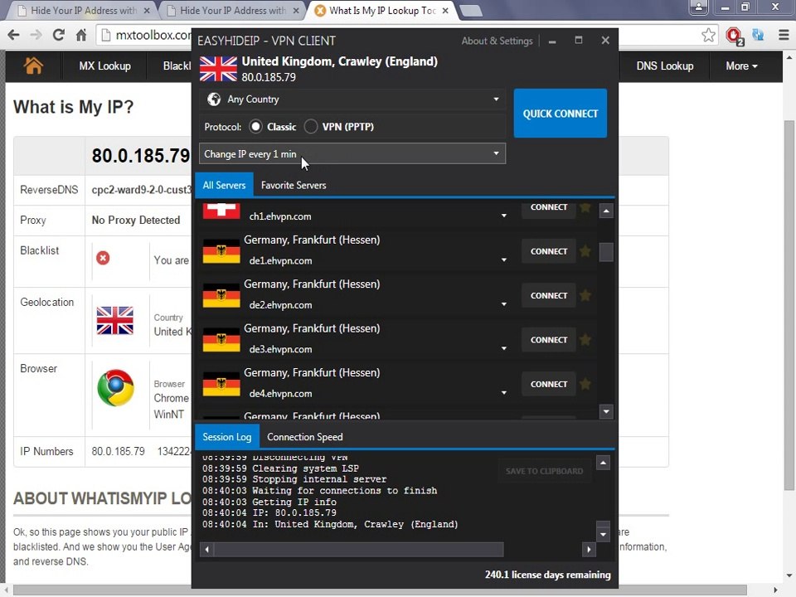Click the browser forward arrow
This screenshot has height=597, width=796.
coord(36,35)
